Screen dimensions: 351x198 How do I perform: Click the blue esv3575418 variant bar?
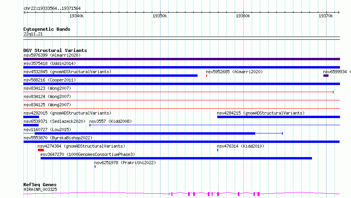[x=181, y=67]
